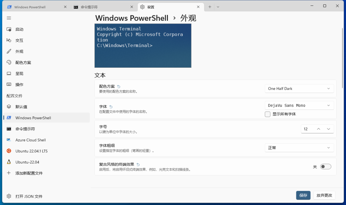The image size is (346, 205).
Task: Select the Azure Cloud Shell profile
Action: point(46,140)
